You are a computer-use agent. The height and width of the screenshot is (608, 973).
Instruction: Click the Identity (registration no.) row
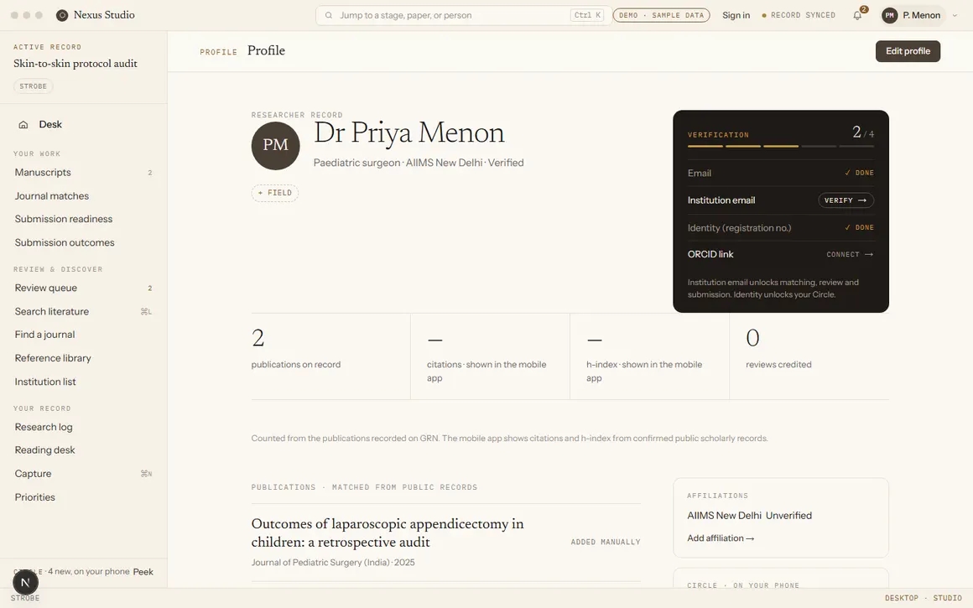click(781, 228)
